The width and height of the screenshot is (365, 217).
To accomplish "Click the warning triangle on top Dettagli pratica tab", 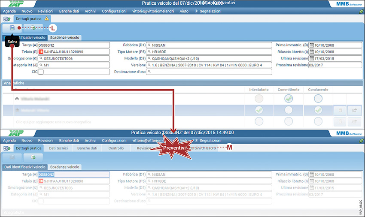I will tap(46, 18).
